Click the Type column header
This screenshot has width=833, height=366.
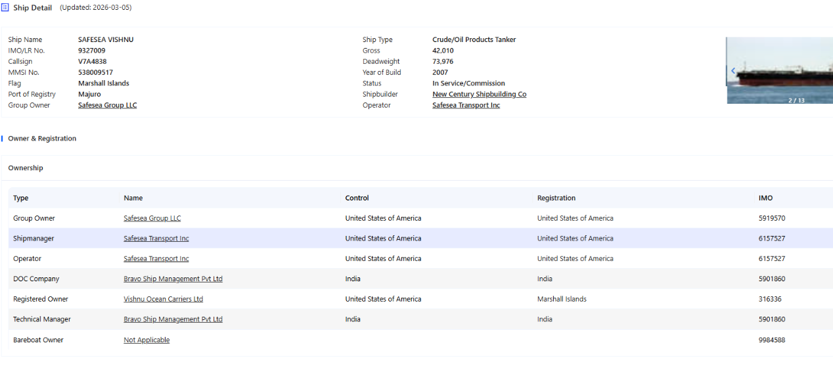click(x=21, y=198)
